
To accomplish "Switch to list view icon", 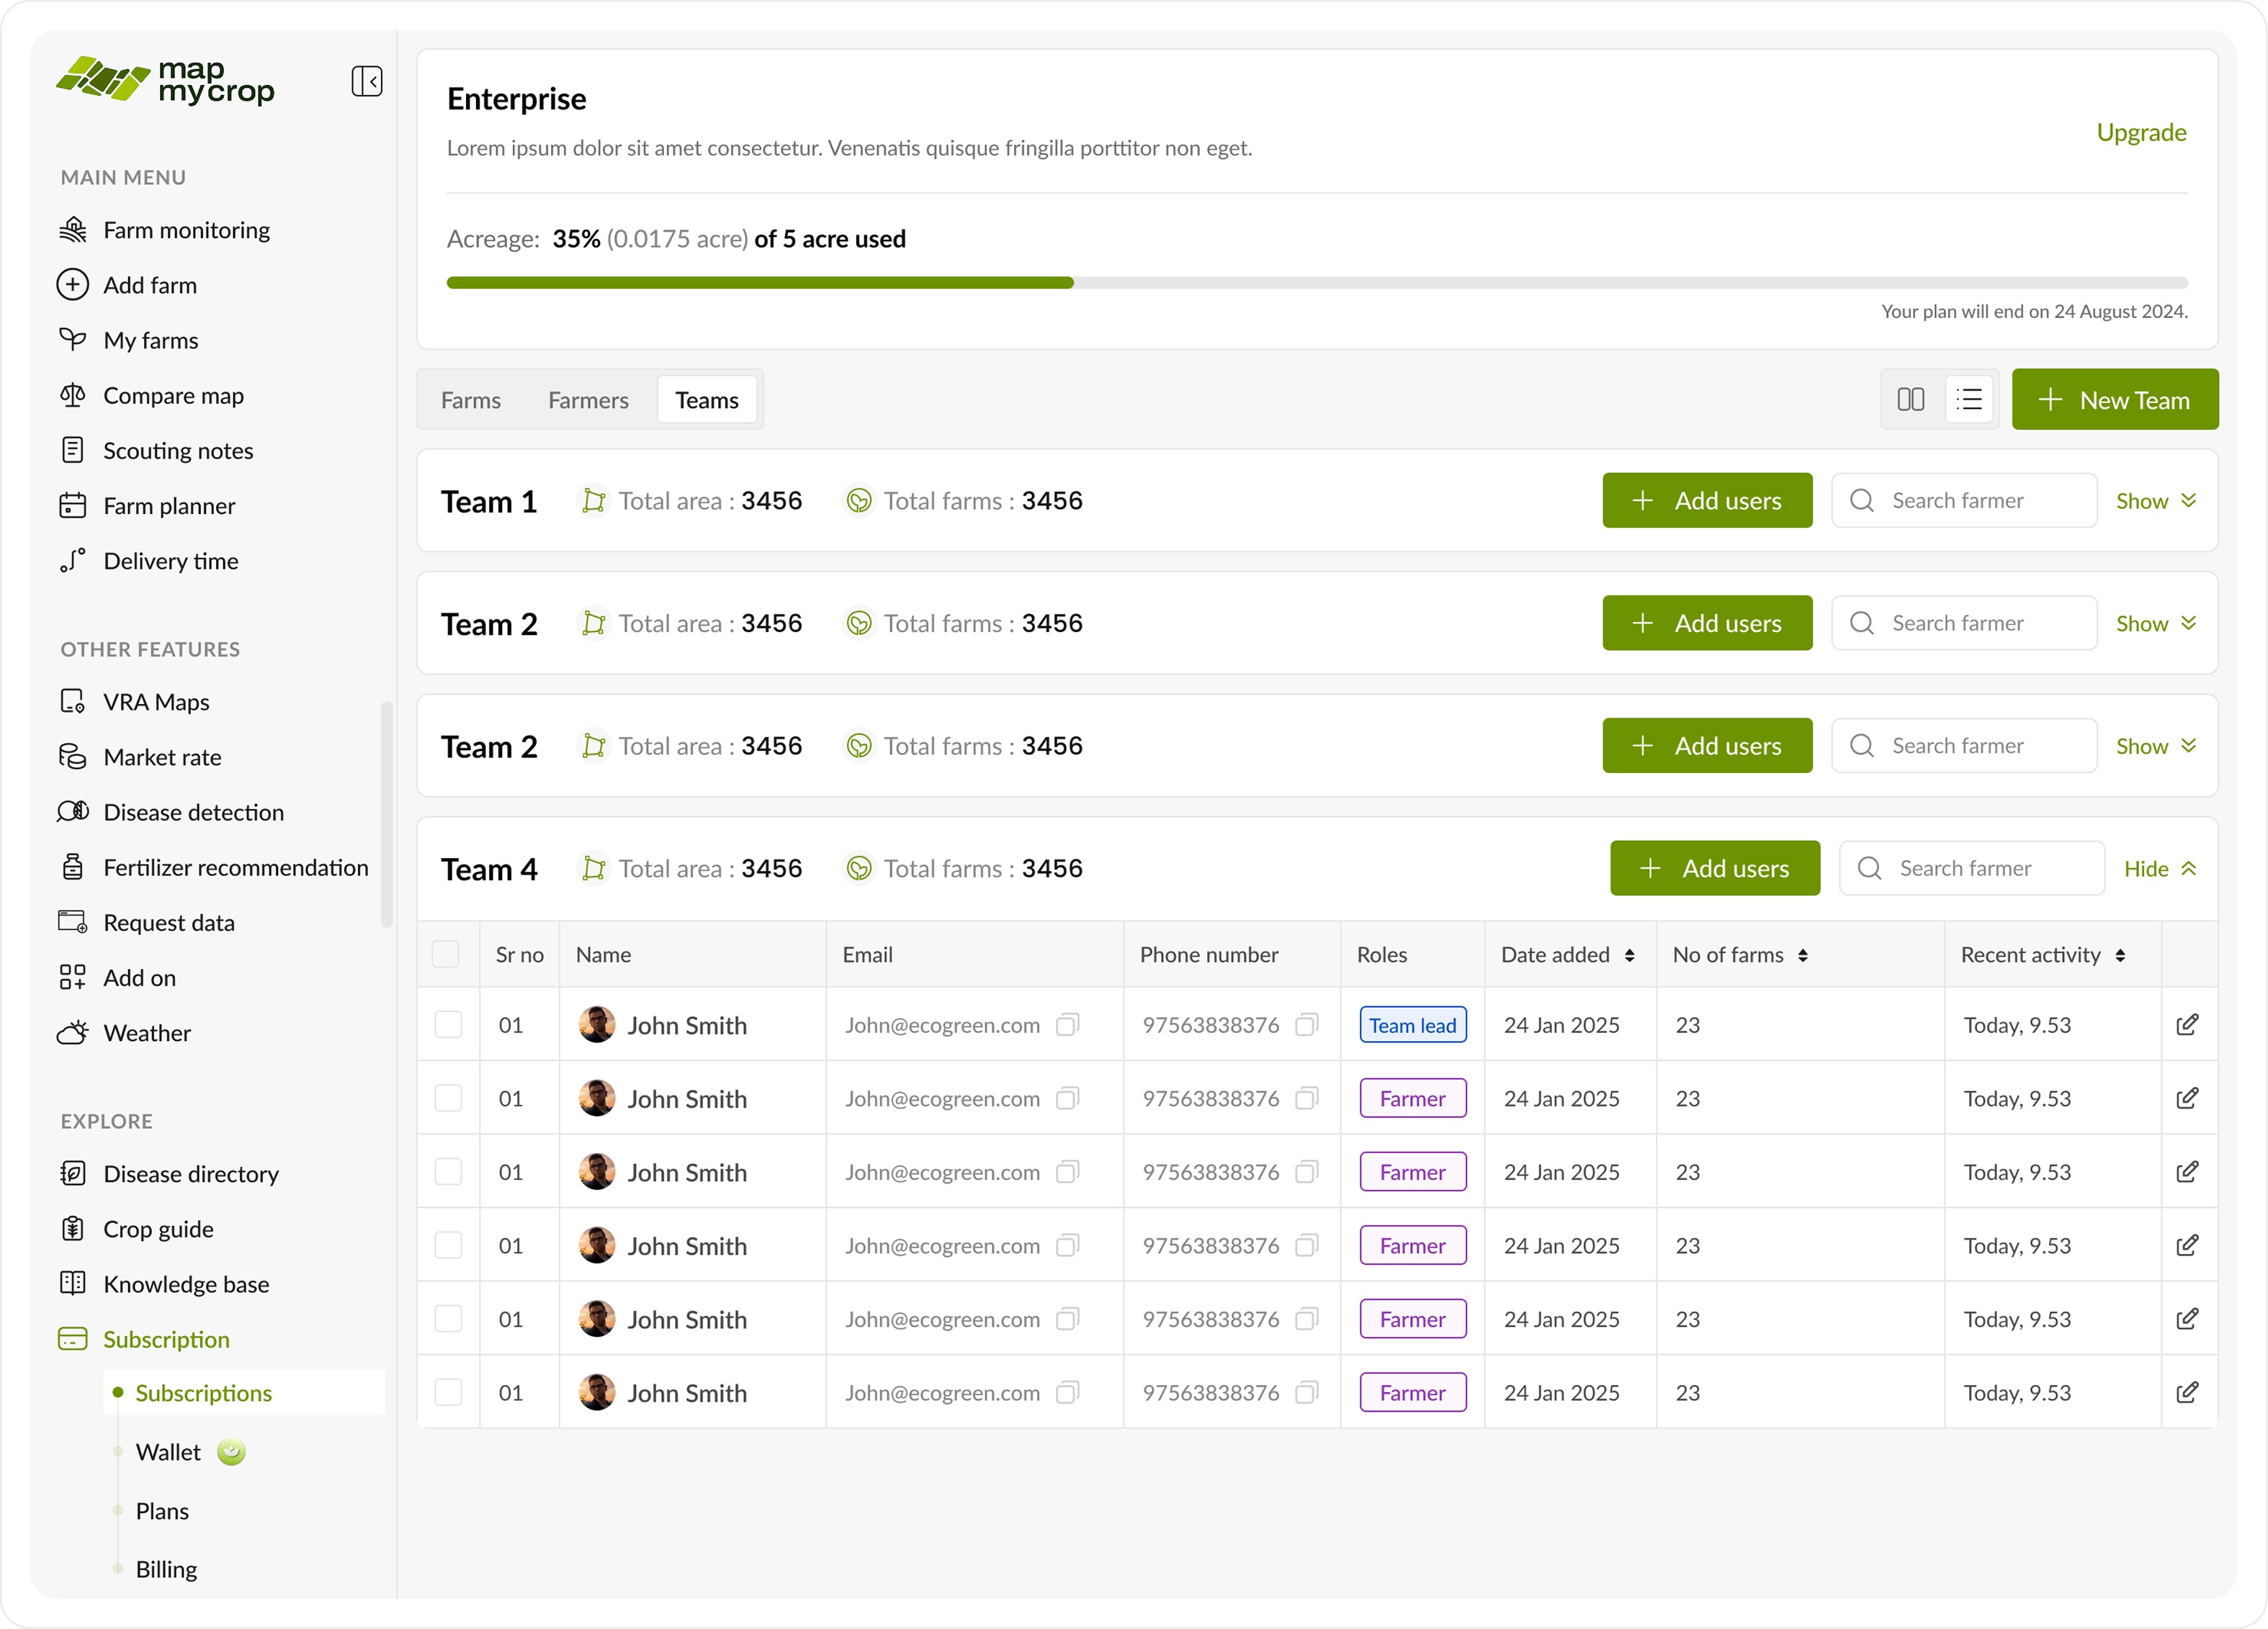I will [x=1969, y=400].
